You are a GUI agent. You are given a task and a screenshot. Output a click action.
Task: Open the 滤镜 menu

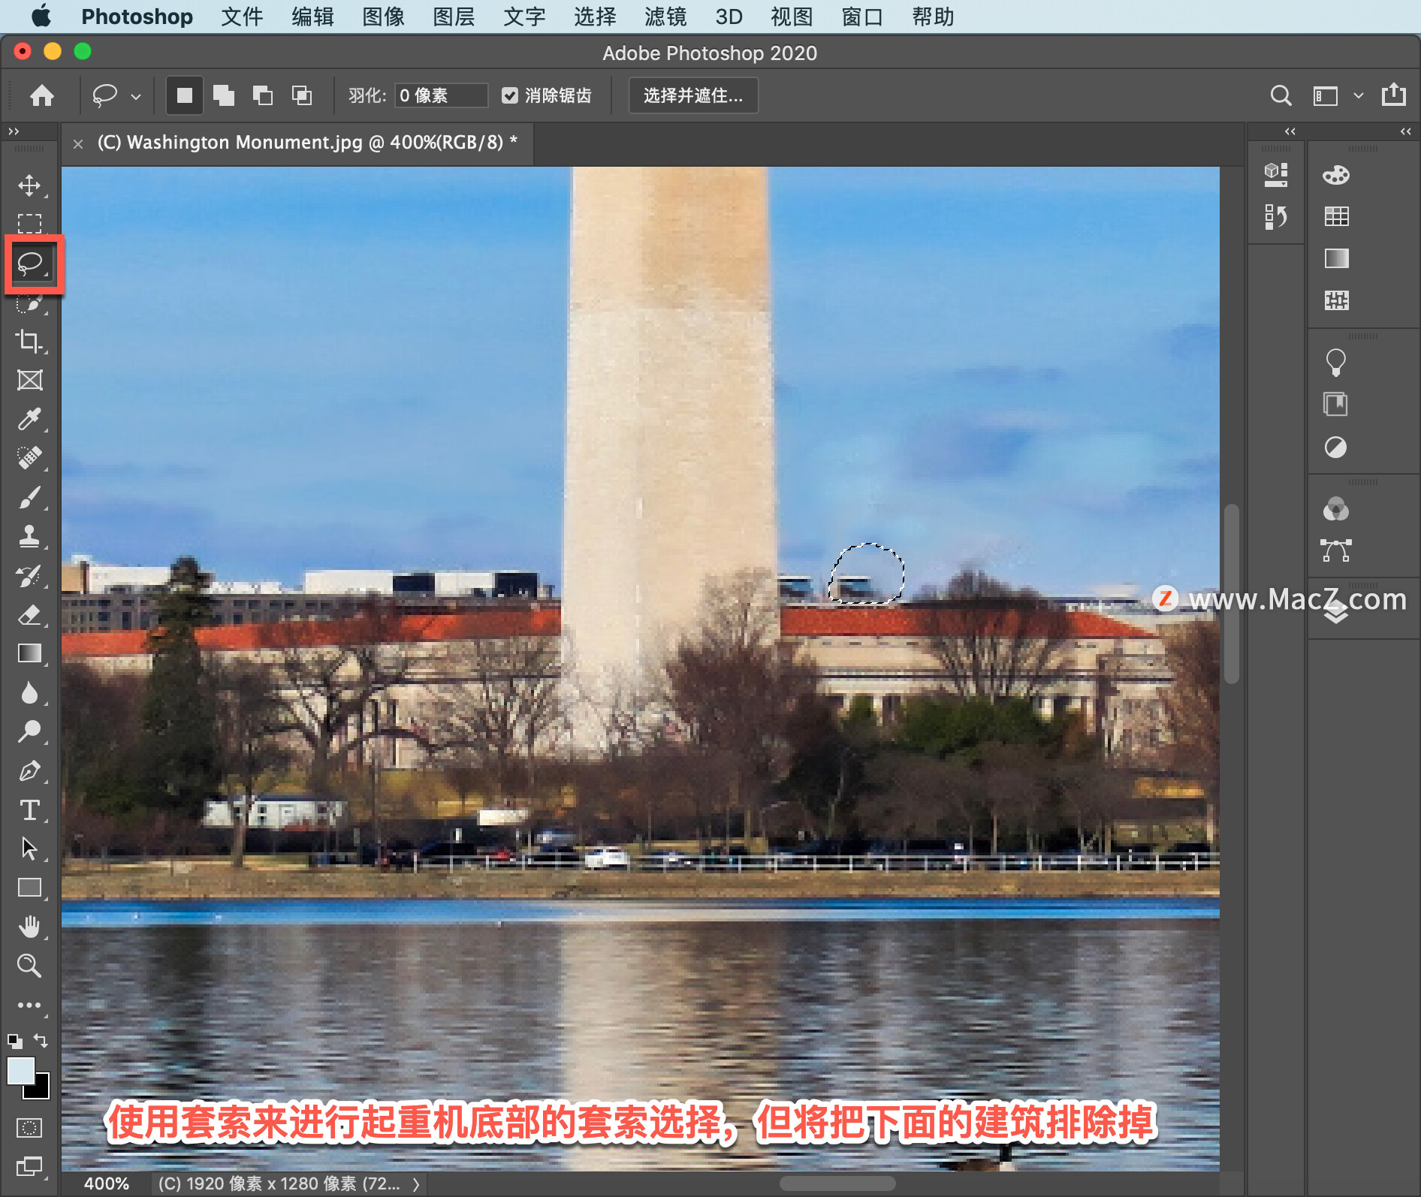click(665, 17)
